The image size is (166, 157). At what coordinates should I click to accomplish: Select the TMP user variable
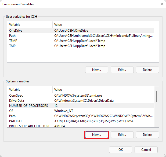click(x=81, y=46)
